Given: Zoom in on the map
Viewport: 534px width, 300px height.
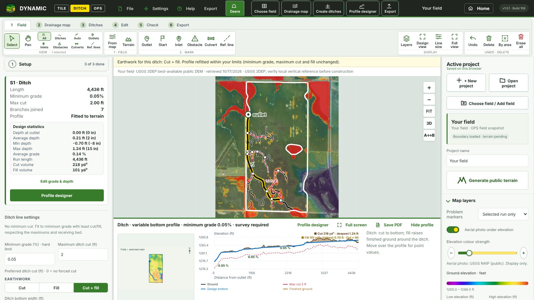Looking at the screenshot, I should pos(429,88).
